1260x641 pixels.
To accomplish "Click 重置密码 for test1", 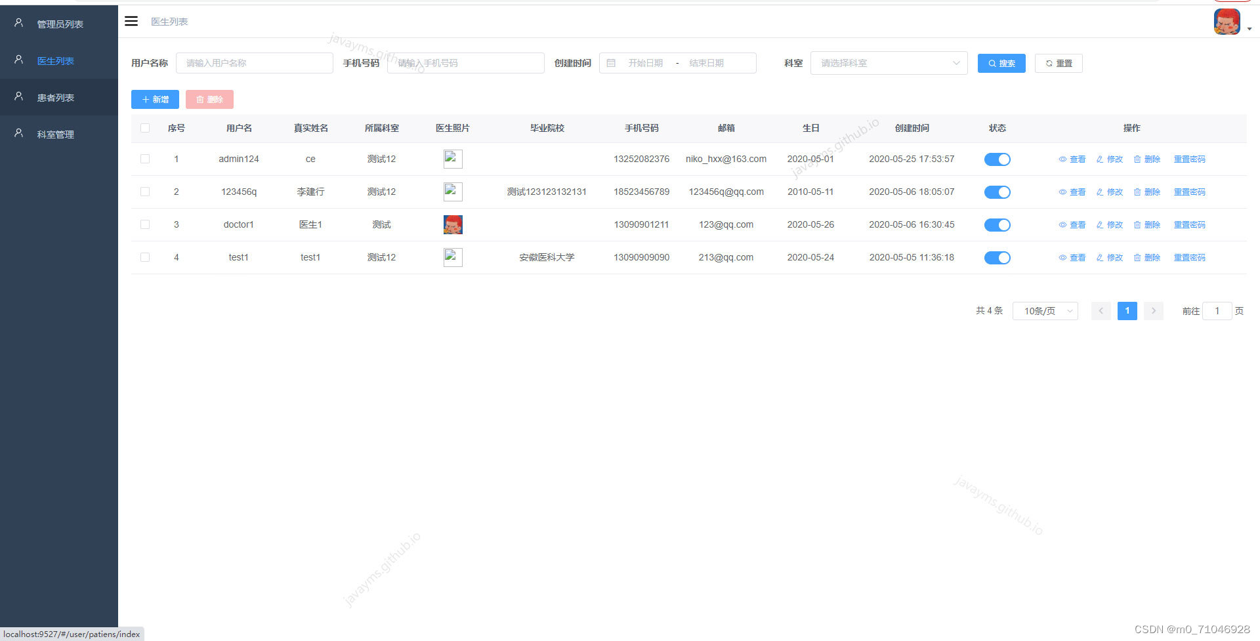I will [1189, 257].
